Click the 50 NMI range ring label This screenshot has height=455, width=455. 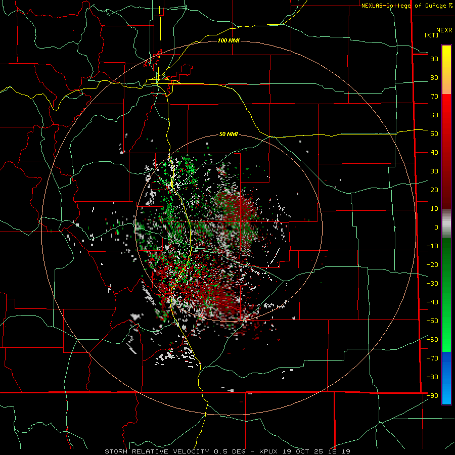(229, 134)
